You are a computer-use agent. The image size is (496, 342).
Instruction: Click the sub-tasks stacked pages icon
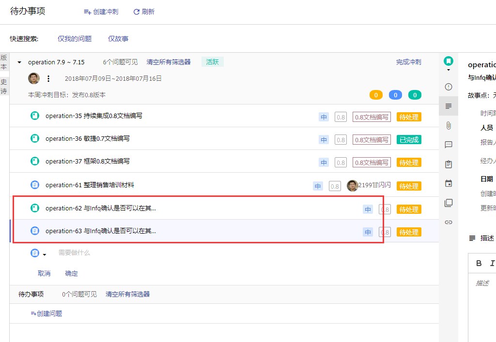448,203
